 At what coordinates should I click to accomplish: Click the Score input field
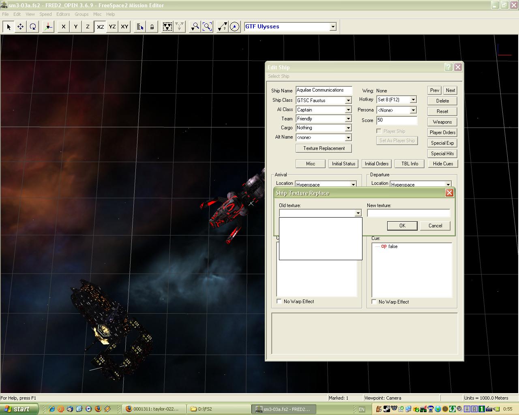(x=397, y=120)
